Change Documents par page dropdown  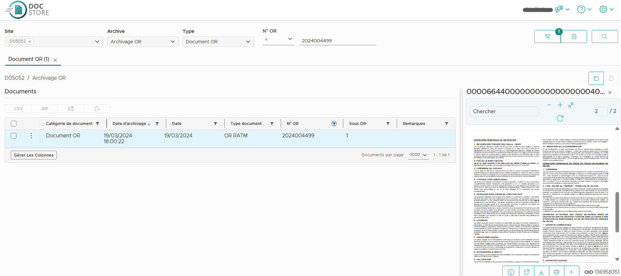[418, 155]
